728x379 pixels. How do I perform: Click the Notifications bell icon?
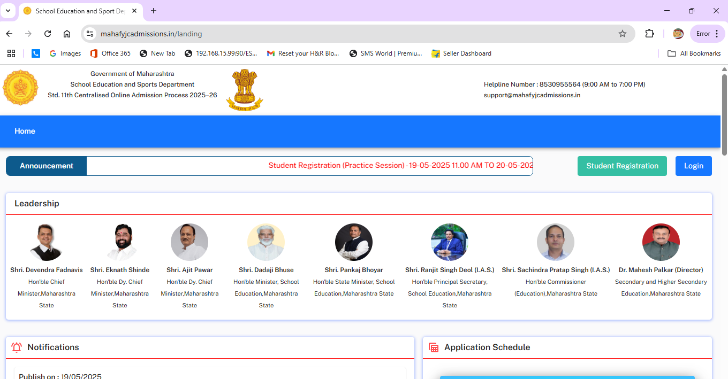coord(17,347)
